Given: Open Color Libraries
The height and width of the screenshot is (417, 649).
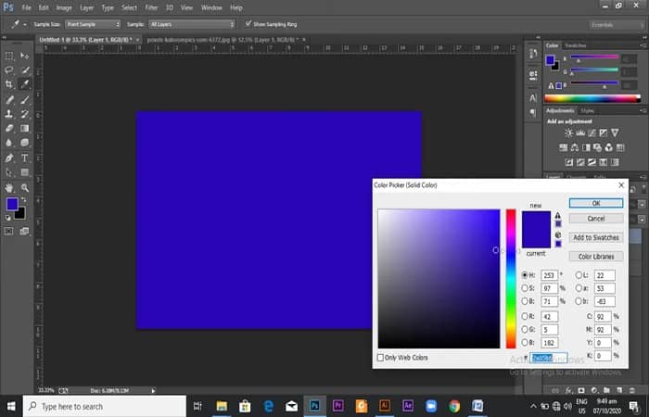Looking at the screenshot, I should (x=596, y=257).
